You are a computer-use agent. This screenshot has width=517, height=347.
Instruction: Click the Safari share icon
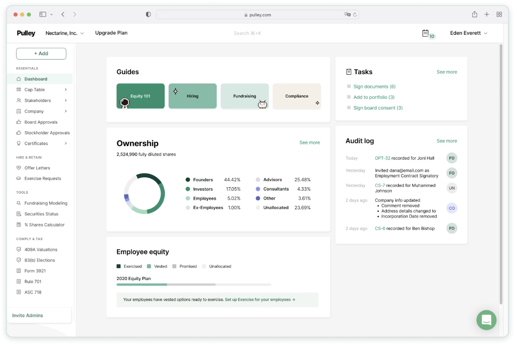click(x=474, y=14)
